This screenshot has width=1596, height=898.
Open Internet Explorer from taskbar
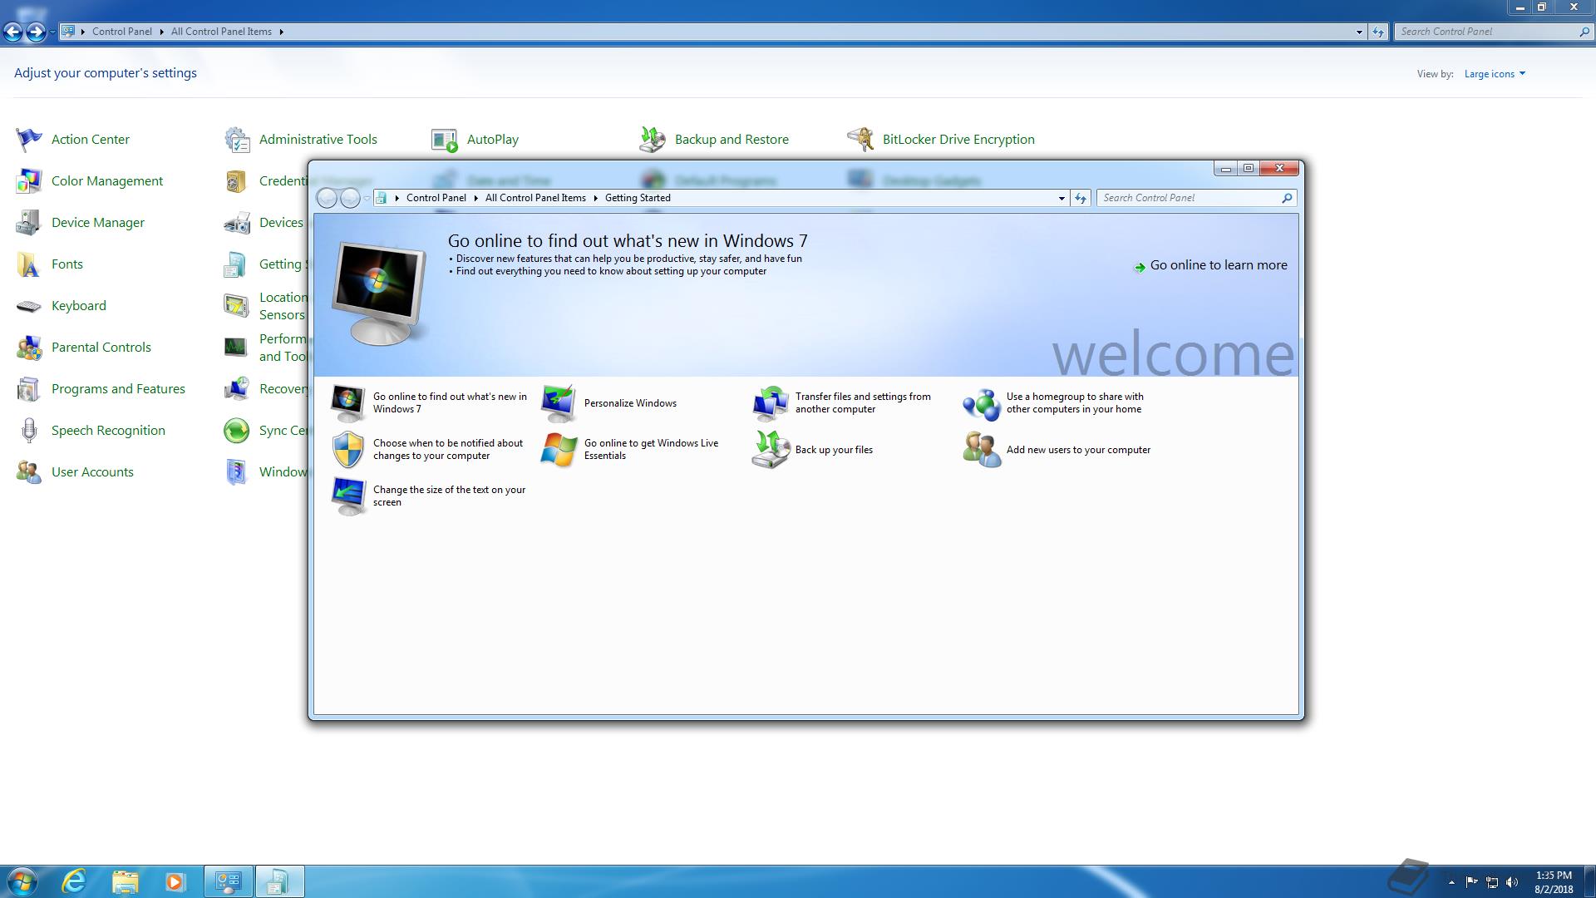click(x=75, y=881)
